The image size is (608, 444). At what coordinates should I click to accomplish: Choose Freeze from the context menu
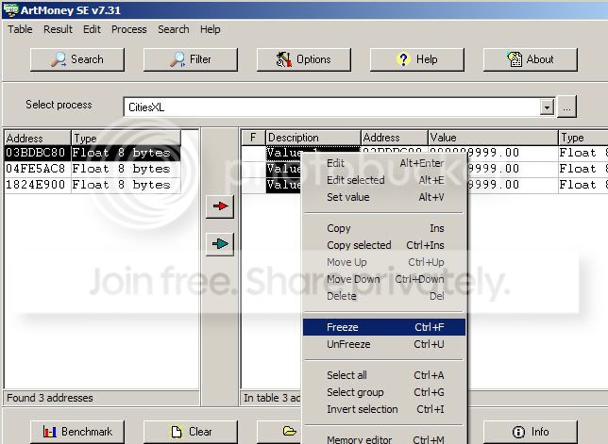pyautogui.click(x=384, y=327)
